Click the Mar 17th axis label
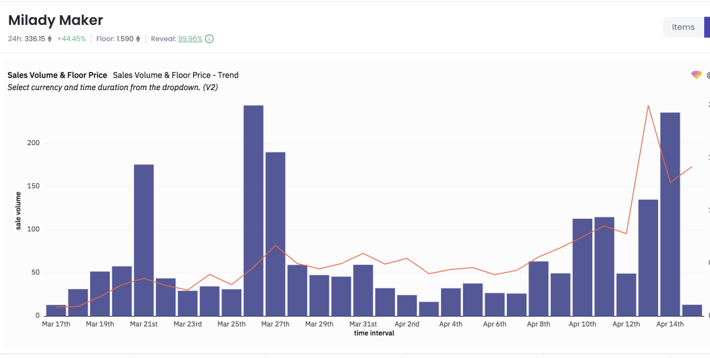The image size is (710, 358). point(56,324)
